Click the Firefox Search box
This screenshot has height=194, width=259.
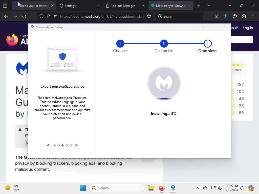(x=179, y=16)
